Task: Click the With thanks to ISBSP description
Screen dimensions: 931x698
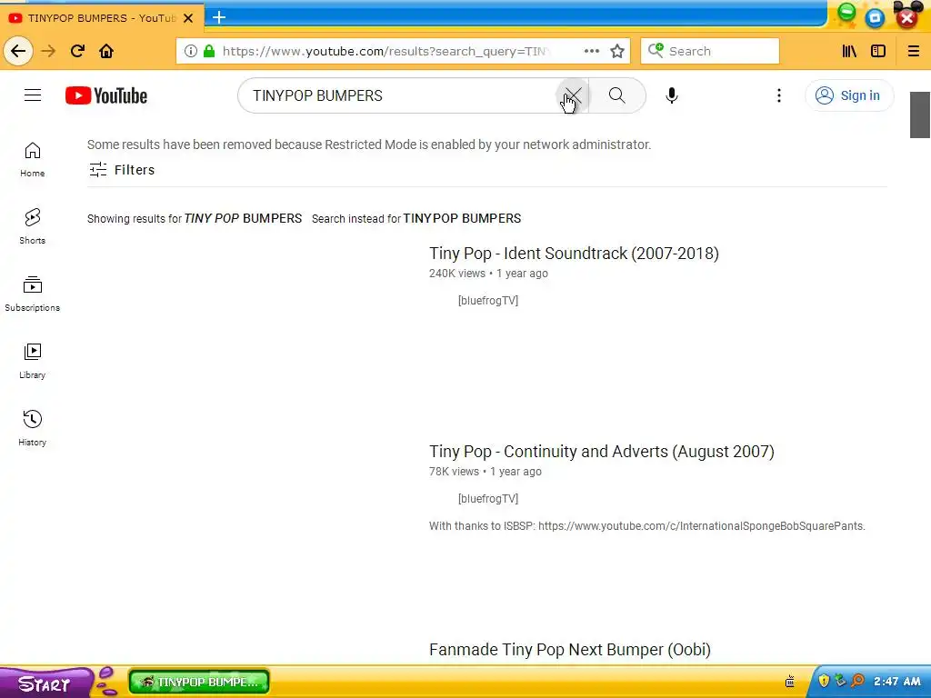Action: coord(647,526)
